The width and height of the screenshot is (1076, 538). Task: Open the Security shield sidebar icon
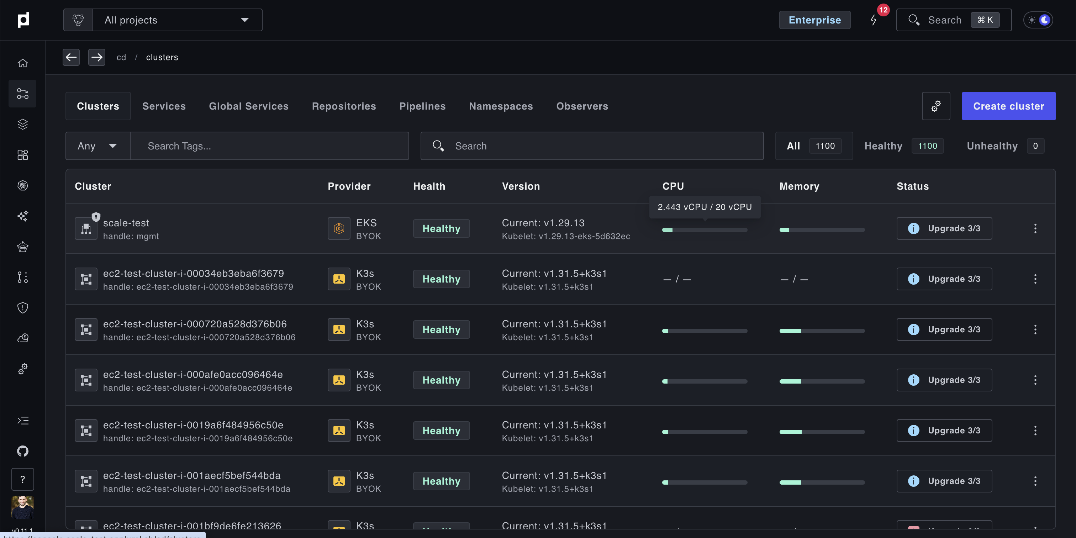click(x=22, y=308)
